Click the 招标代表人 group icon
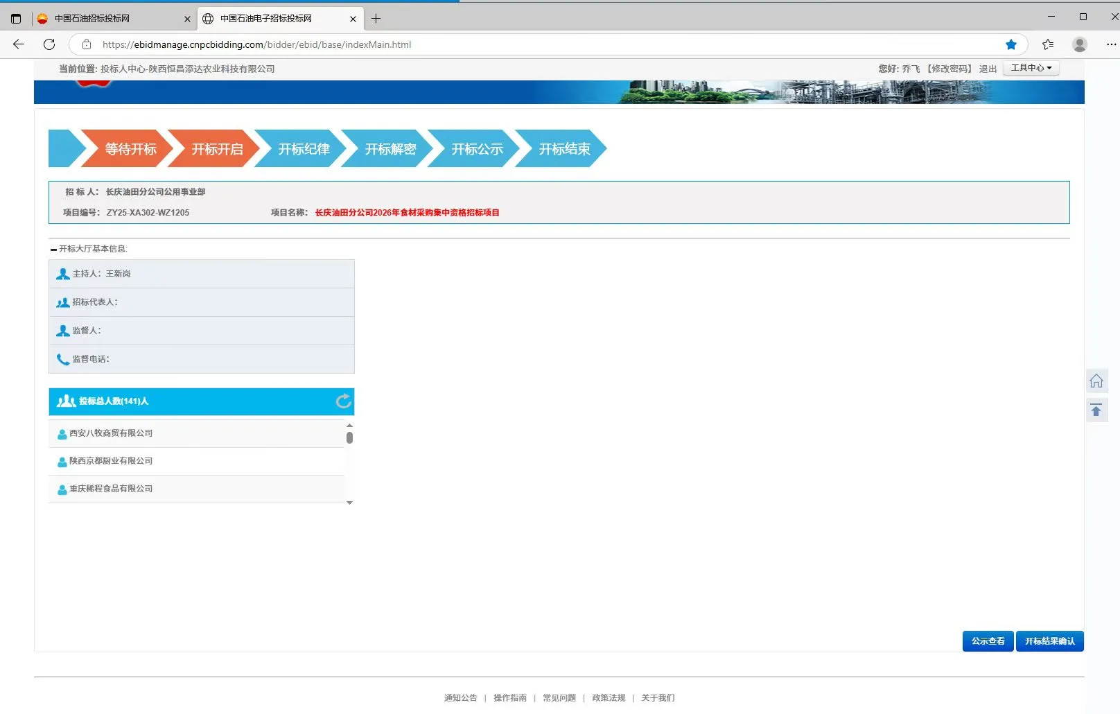This screenshot has width=1120, height=714. click(x=63, y=302)
